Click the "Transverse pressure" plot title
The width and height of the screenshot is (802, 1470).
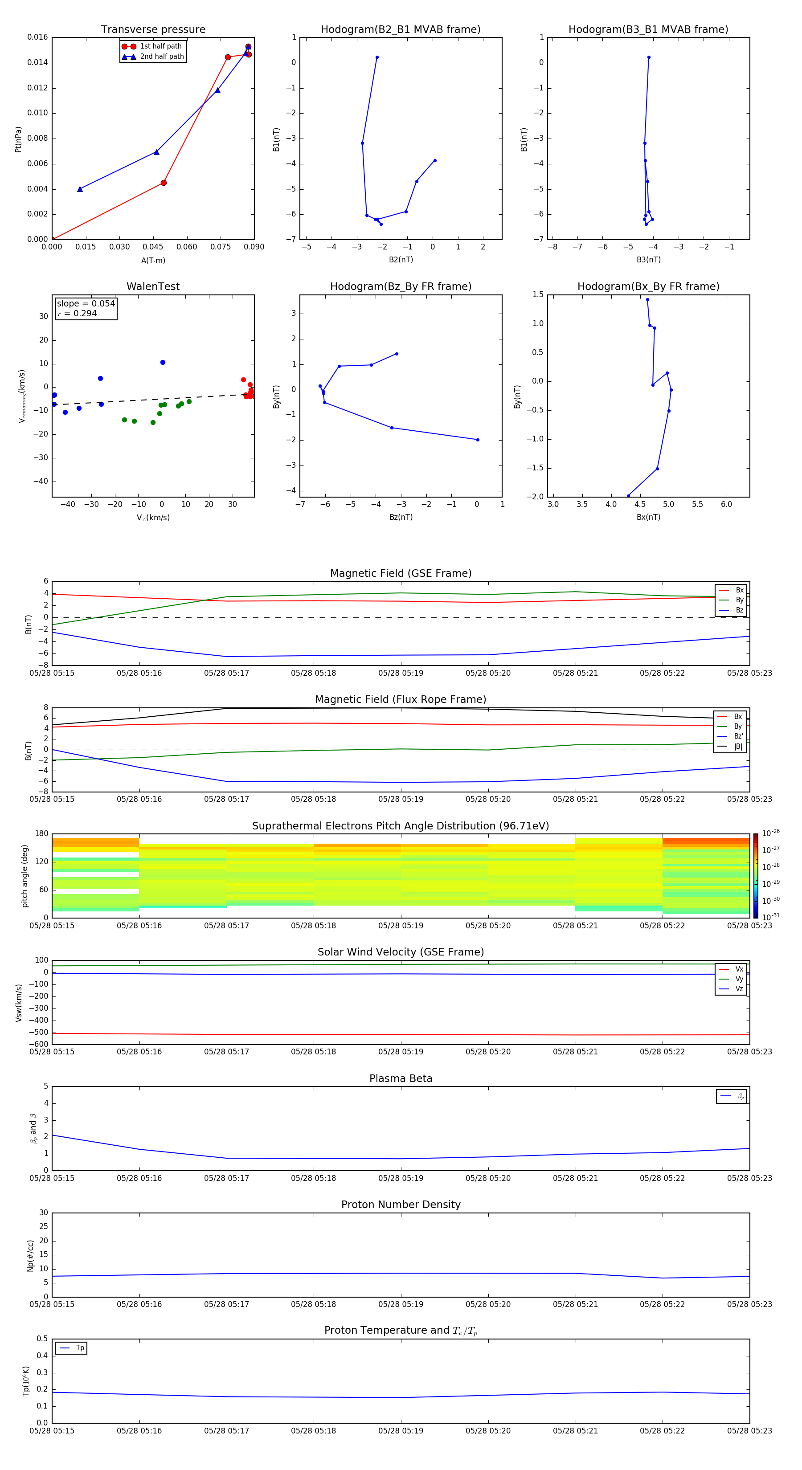pyautogui.click(x=153, y=30)
